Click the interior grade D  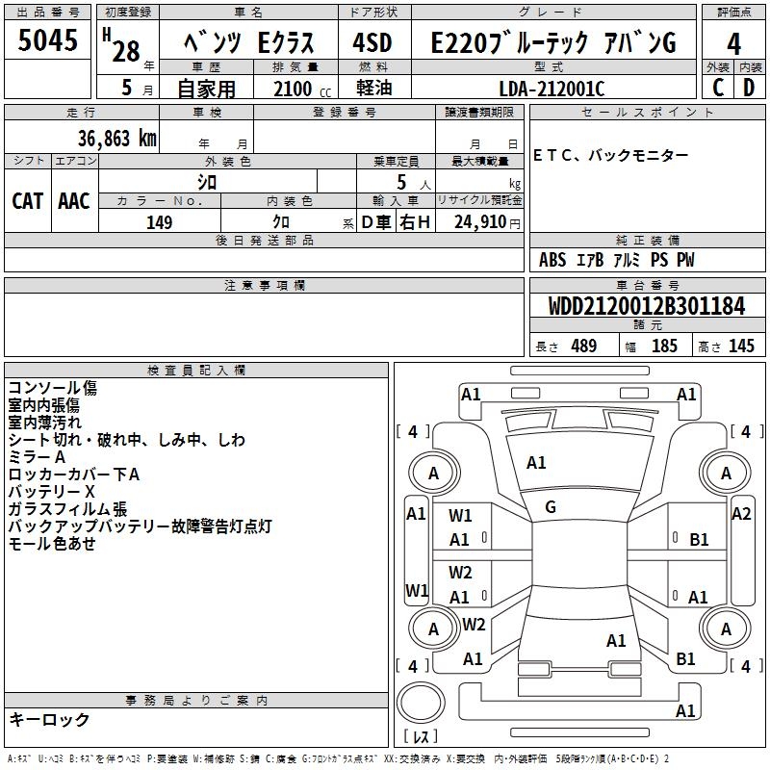(x=749, y=88)
